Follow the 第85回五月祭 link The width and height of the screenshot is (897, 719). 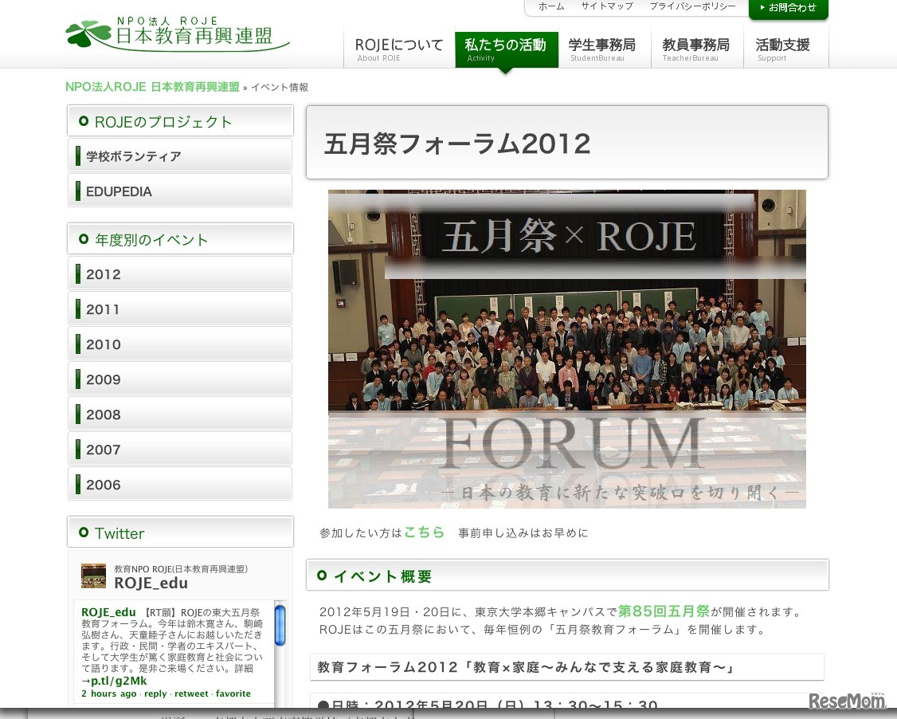click(664, 611)
